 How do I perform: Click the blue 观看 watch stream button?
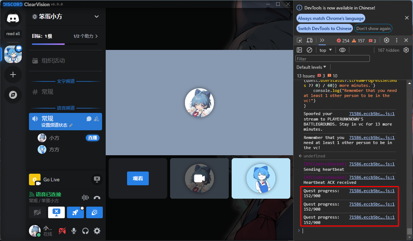coord(138,178)
